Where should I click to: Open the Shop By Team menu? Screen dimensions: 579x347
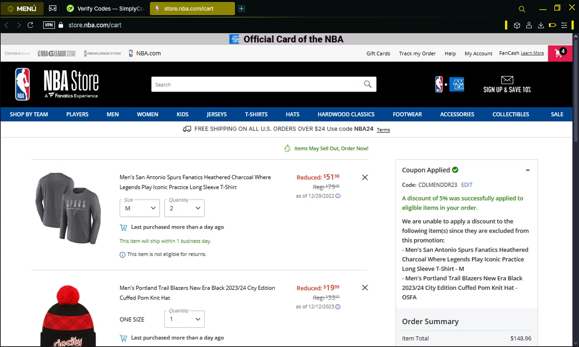click(29, 115)
